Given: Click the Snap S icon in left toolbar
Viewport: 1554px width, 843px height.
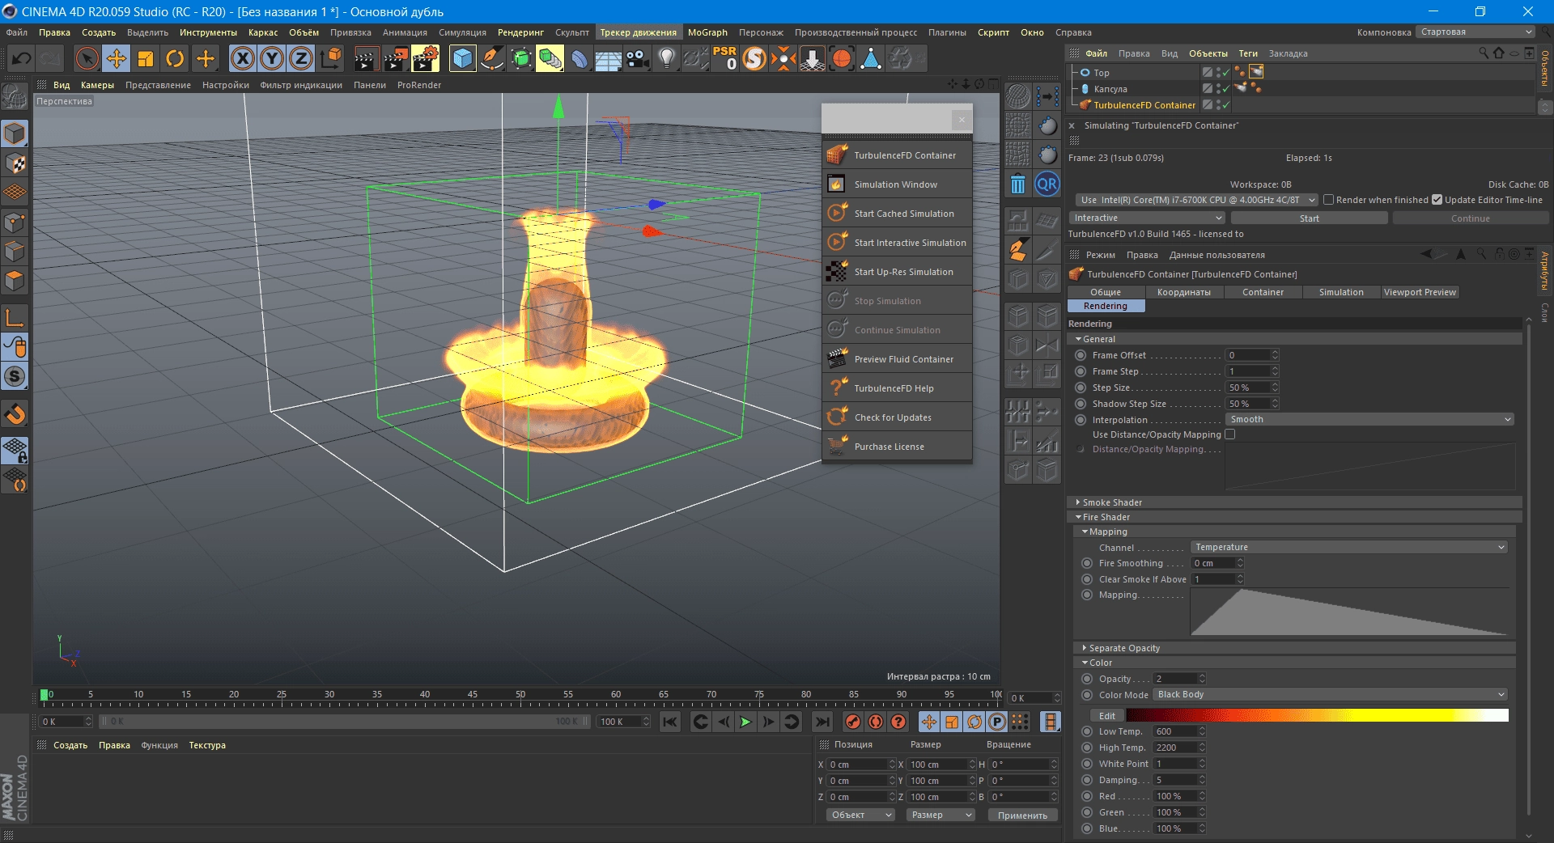Looking at the screenshot, I should 15,376.
